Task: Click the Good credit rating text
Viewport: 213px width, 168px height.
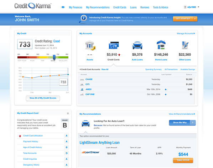Action: [x=57, y=41]
